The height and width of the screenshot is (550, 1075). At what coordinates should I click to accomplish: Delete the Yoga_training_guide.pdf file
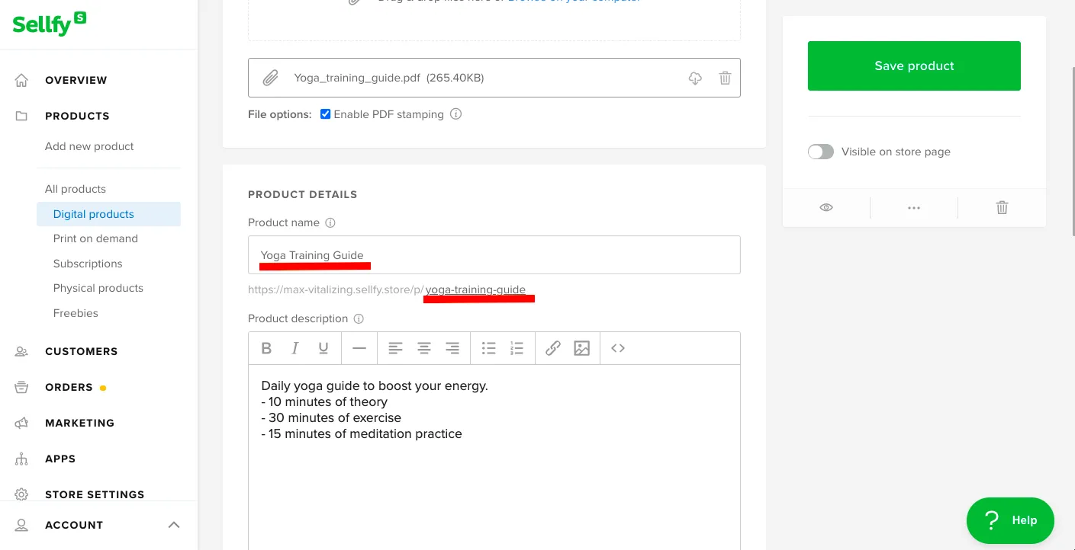(725, 78)
